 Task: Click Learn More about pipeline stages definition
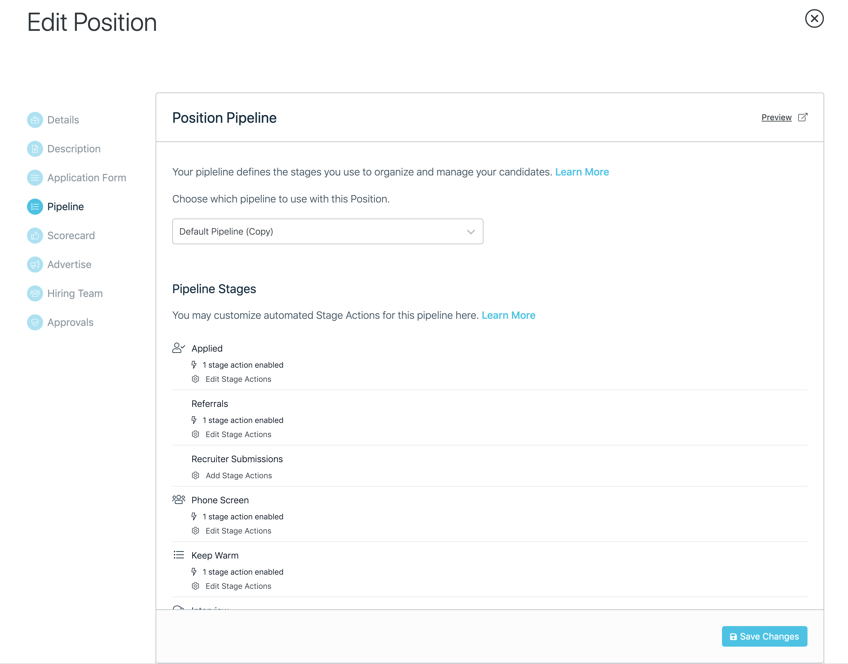[x=582, y=172]
